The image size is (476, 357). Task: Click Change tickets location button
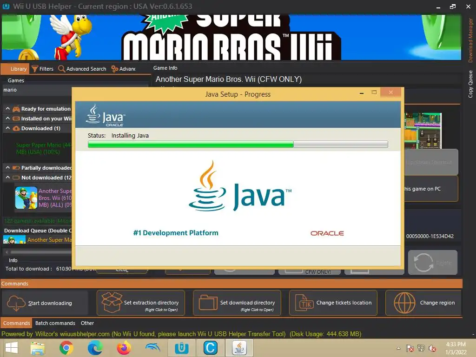point(333,303)
